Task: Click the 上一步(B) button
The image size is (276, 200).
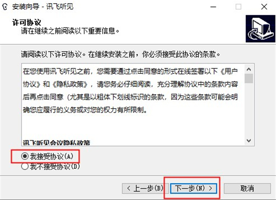Action: point(145,189)
